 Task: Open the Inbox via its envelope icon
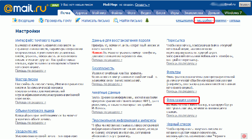[x=14, y=21]
